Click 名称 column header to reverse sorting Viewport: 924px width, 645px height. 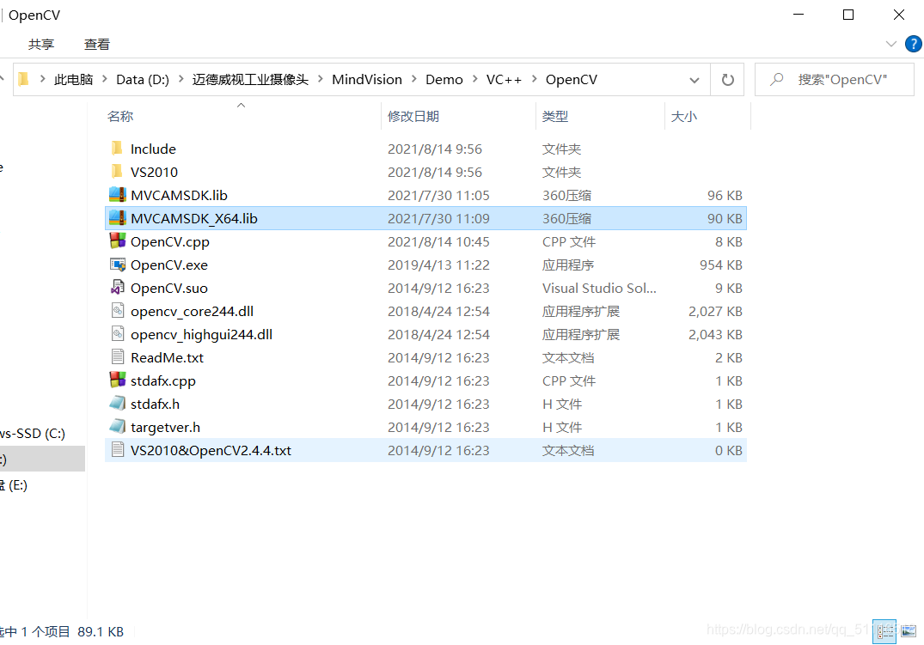[x=120, y=116]
